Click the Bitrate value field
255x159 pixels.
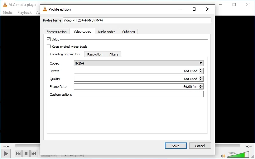136,71
